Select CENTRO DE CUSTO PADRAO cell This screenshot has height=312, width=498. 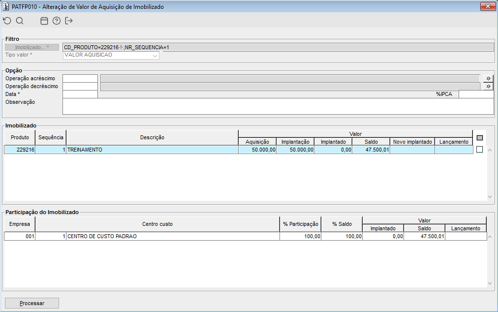173,236
